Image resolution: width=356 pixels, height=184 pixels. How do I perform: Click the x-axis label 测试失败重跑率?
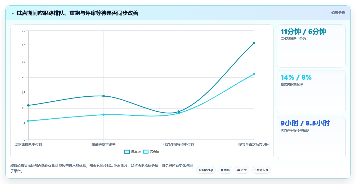(x=103, y=144)
